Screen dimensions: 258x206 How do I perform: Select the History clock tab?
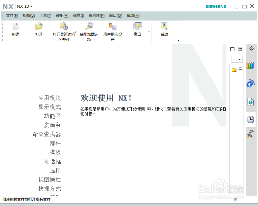[x=251, y=120]
